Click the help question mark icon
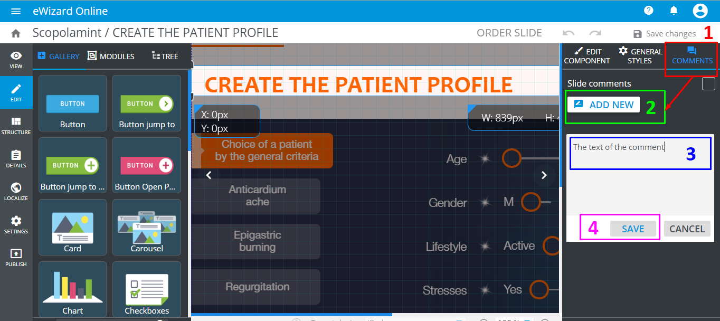Screen dimensions: 720x321 [x=649, y=11]
